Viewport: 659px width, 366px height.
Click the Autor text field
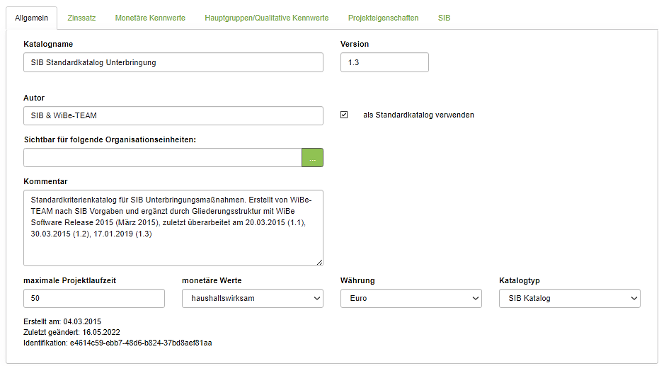tap(173, 116)
